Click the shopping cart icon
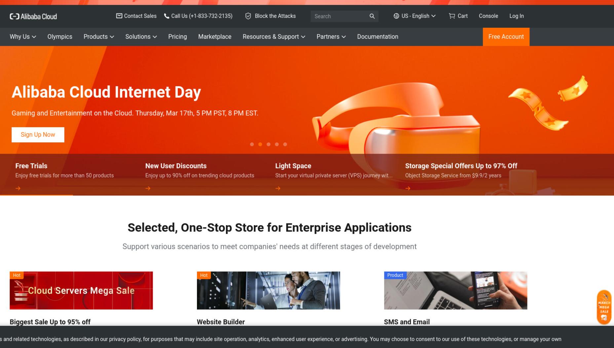The width and height of the screenshot is (614, 348). click(452, 16)
